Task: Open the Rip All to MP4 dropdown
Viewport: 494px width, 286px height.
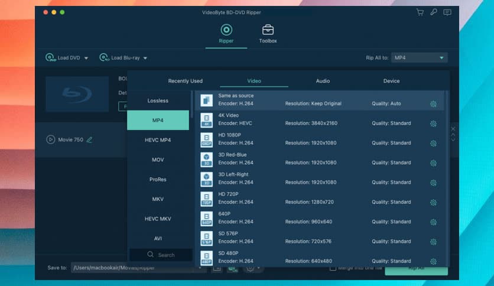Action: pyautogui.click(x=420, y=58)
